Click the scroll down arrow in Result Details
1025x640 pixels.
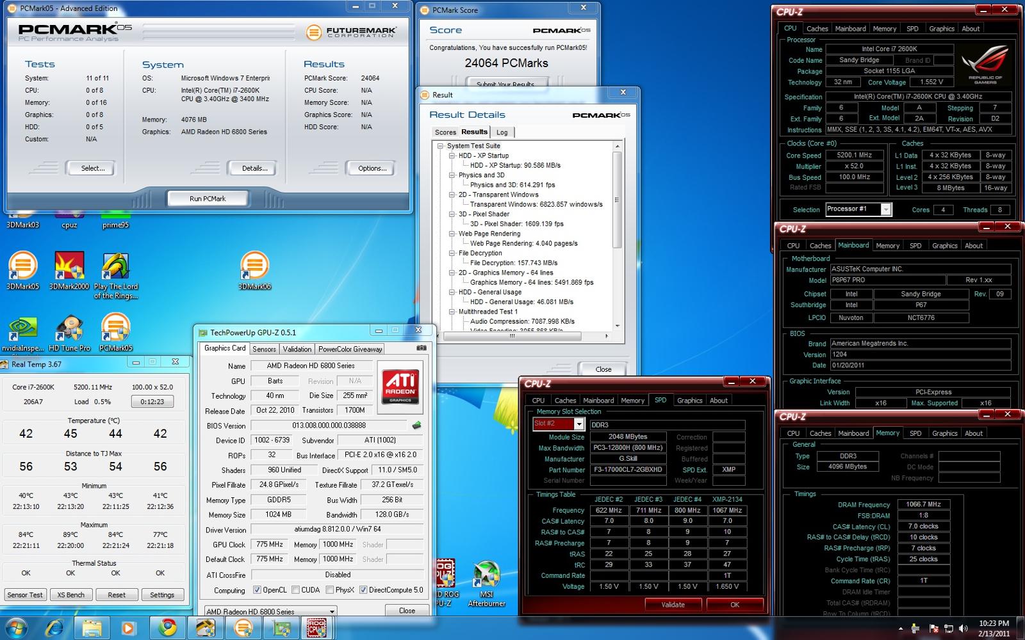(x=618, y=325)
